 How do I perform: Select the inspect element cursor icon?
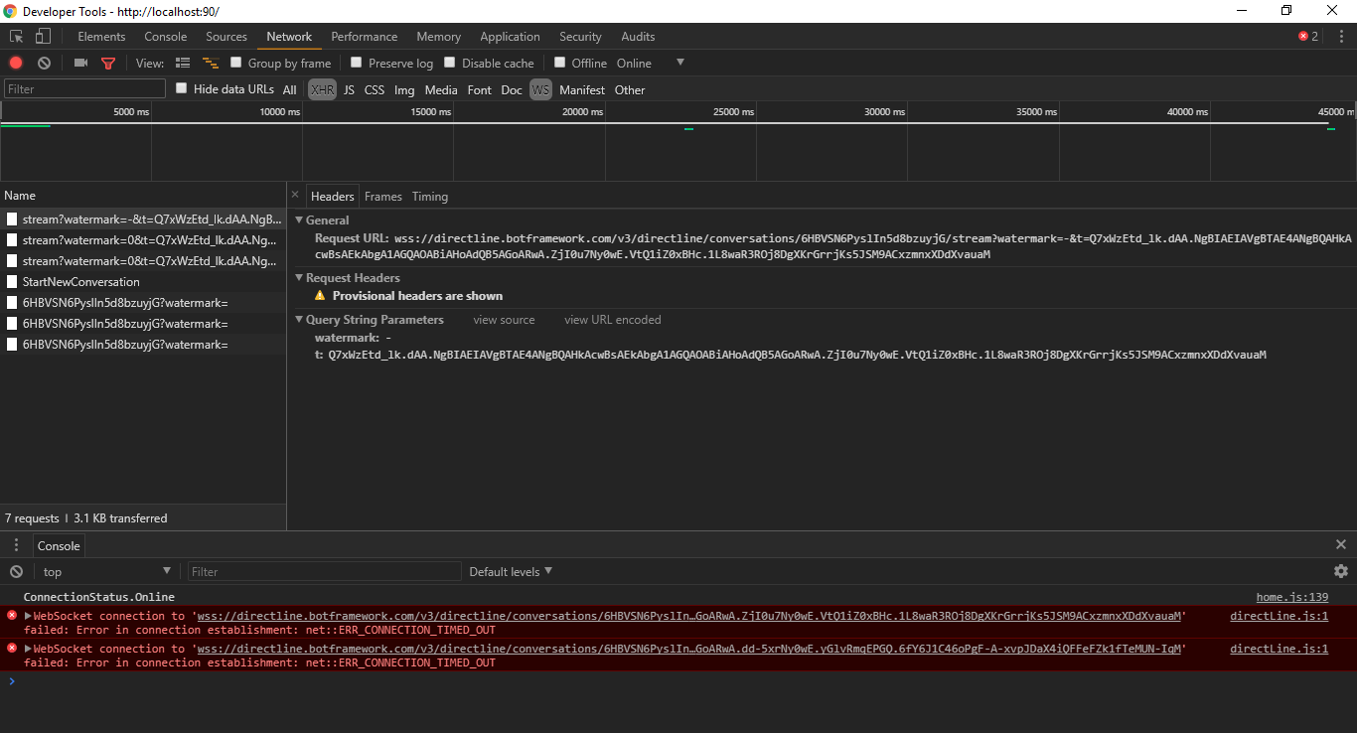[16, 36]
